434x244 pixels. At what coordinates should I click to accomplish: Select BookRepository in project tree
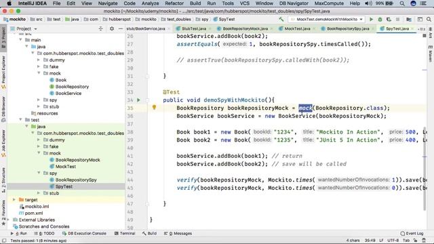72,87
